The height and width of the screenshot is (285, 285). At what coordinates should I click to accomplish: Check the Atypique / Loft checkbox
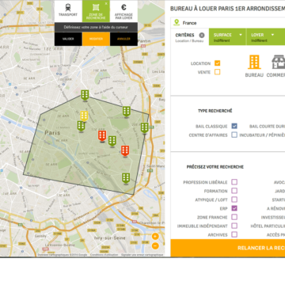[234, 199]
